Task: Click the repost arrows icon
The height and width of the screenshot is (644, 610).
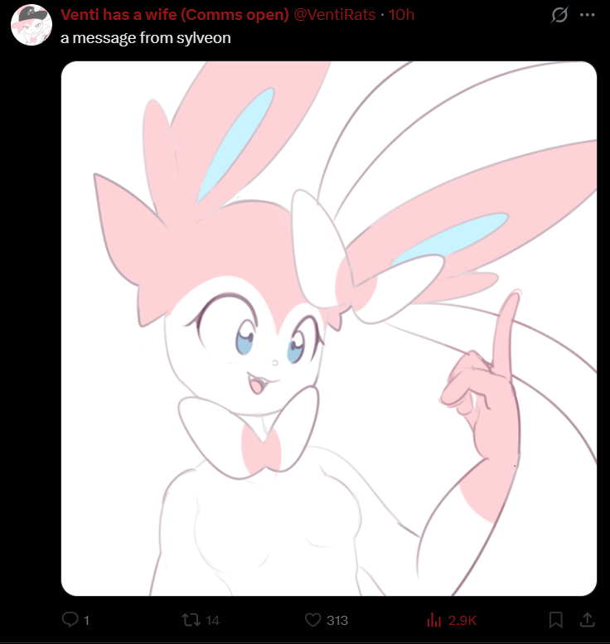Action: click(x=191, y=619)
